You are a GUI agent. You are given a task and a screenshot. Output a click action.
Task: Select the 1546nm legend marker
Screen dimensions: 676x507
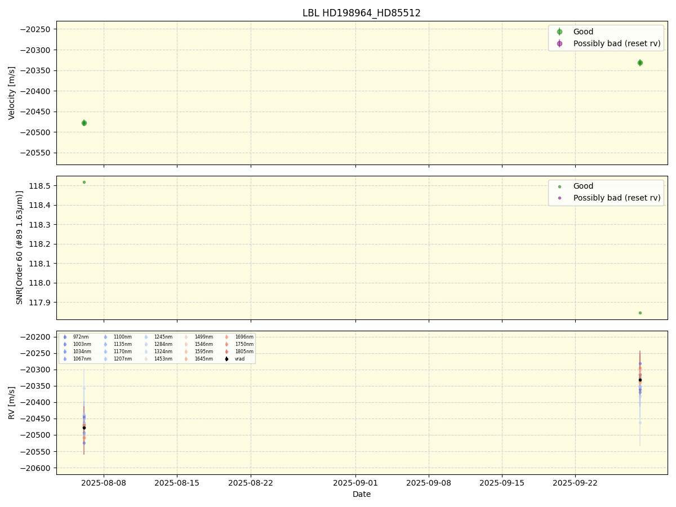186,344
